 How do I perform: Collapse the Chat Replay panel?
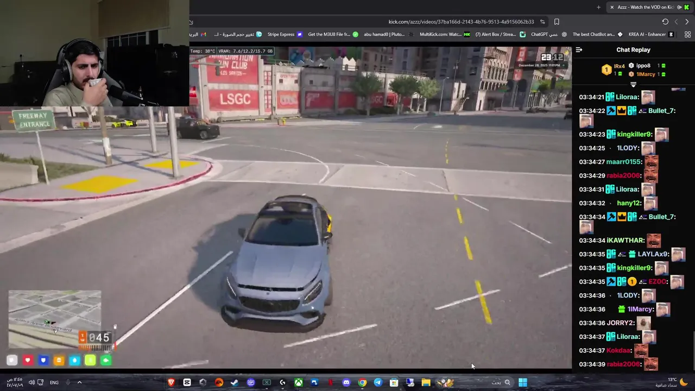[579, 49]
